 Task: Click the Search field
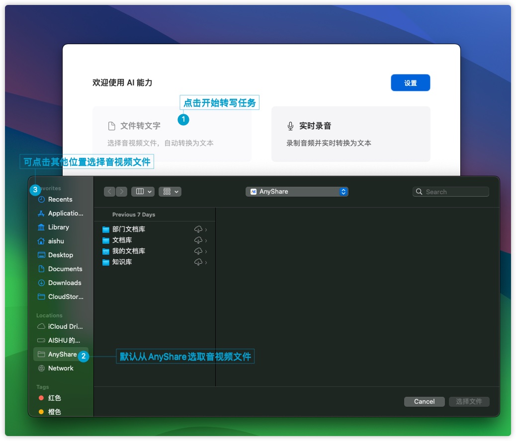click(x=450, y=192)
